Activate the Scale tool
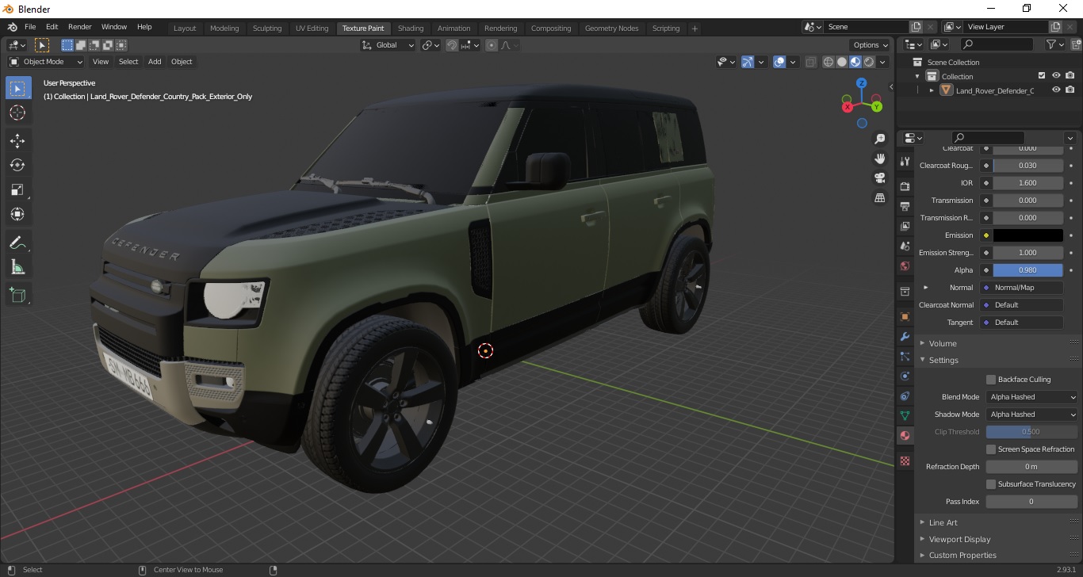Image resolution: width=1083 pixels, height=577 pixels. click(x=17, y=189)
